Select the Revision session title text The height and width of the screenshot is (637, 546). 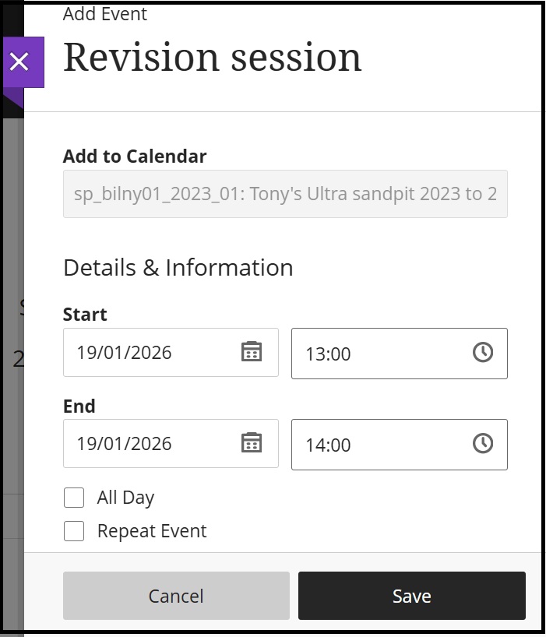tap(212, 57)
